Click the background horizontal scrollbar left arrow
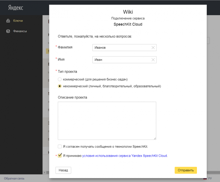 pos(45,173)
